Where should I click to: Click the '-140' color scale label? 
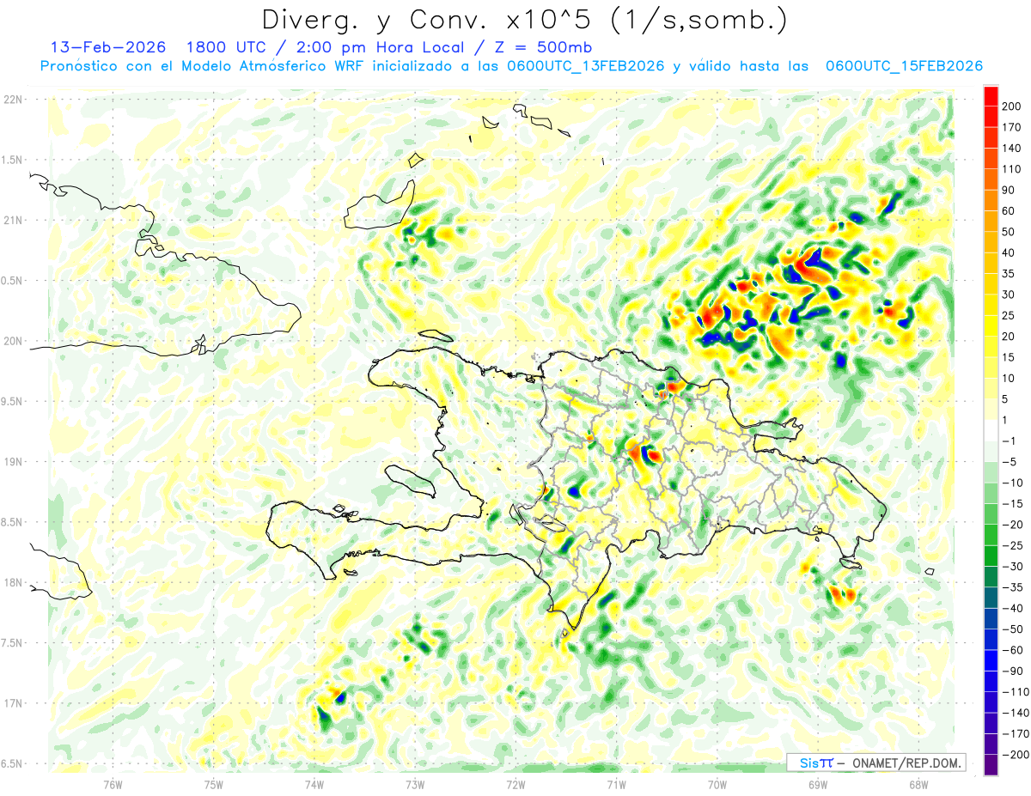tap(1016, 713)
